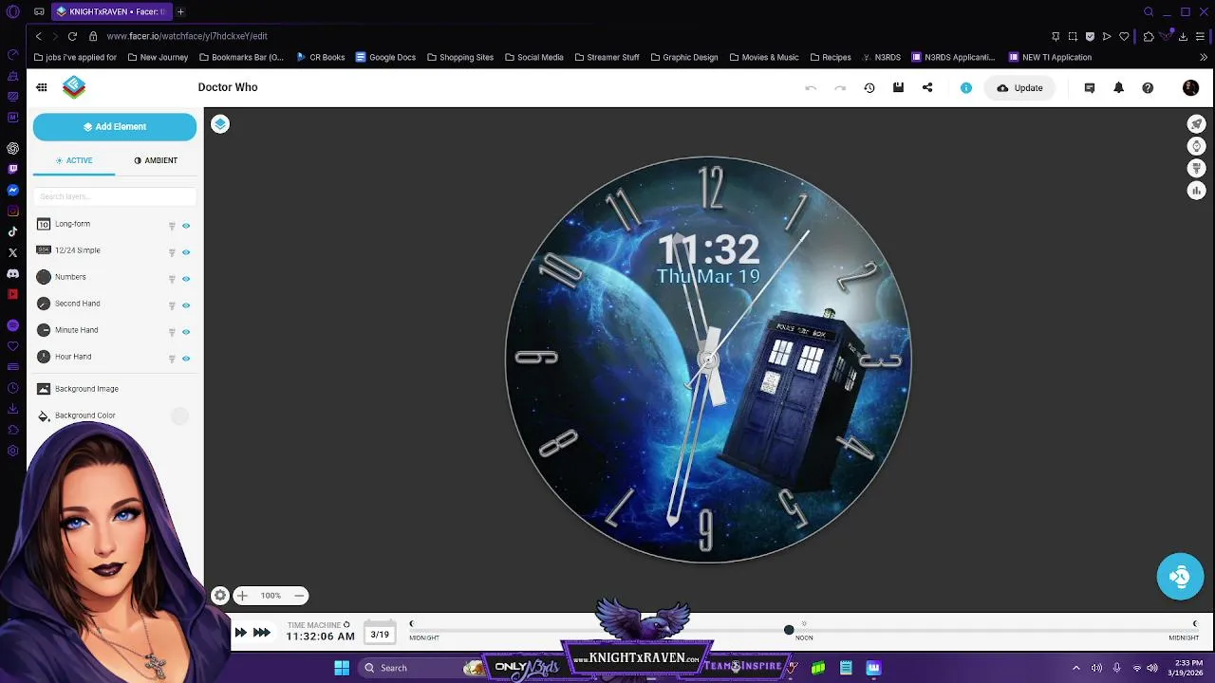Open the help question mark icon

(x=1148, y=88)
